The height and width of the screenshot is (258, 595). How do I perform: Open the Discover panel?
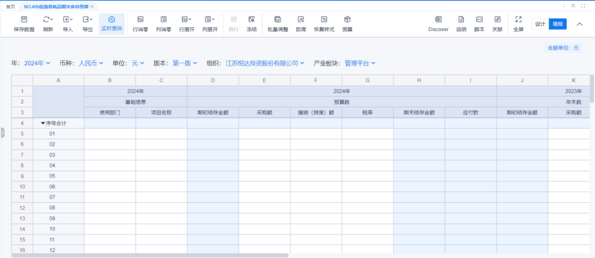click(x=438, y=20)
